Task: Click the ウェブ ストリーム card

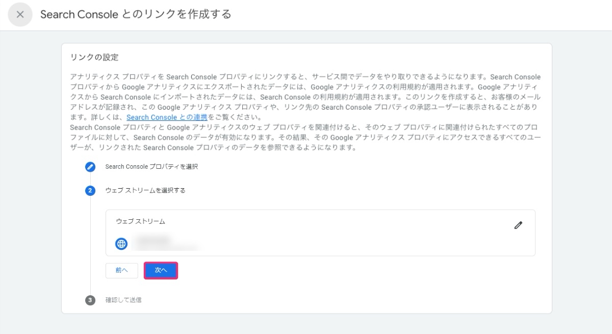Action: click(x=320, y=232)
